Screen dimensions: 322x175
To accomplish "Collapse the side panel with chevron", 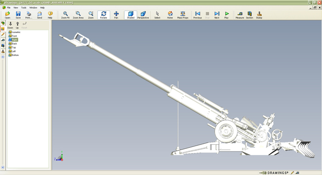I will pyautogui.click(x=3, y=57).
